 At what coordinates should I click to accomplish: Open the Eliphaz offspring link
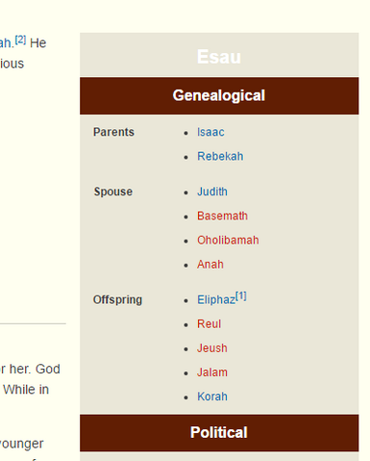point(216,299)
